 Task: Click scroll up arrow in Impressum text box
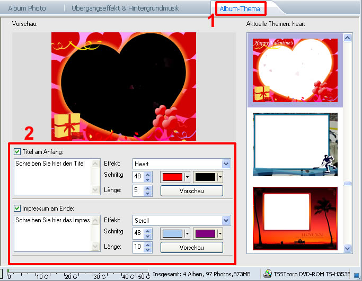[x=95, y=221]
